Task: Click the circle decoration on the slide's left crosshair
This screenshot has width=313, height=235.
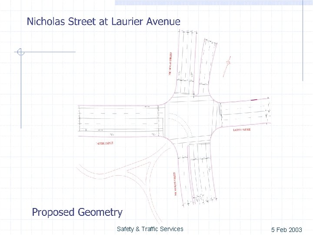Action: [x=20, y=52]
